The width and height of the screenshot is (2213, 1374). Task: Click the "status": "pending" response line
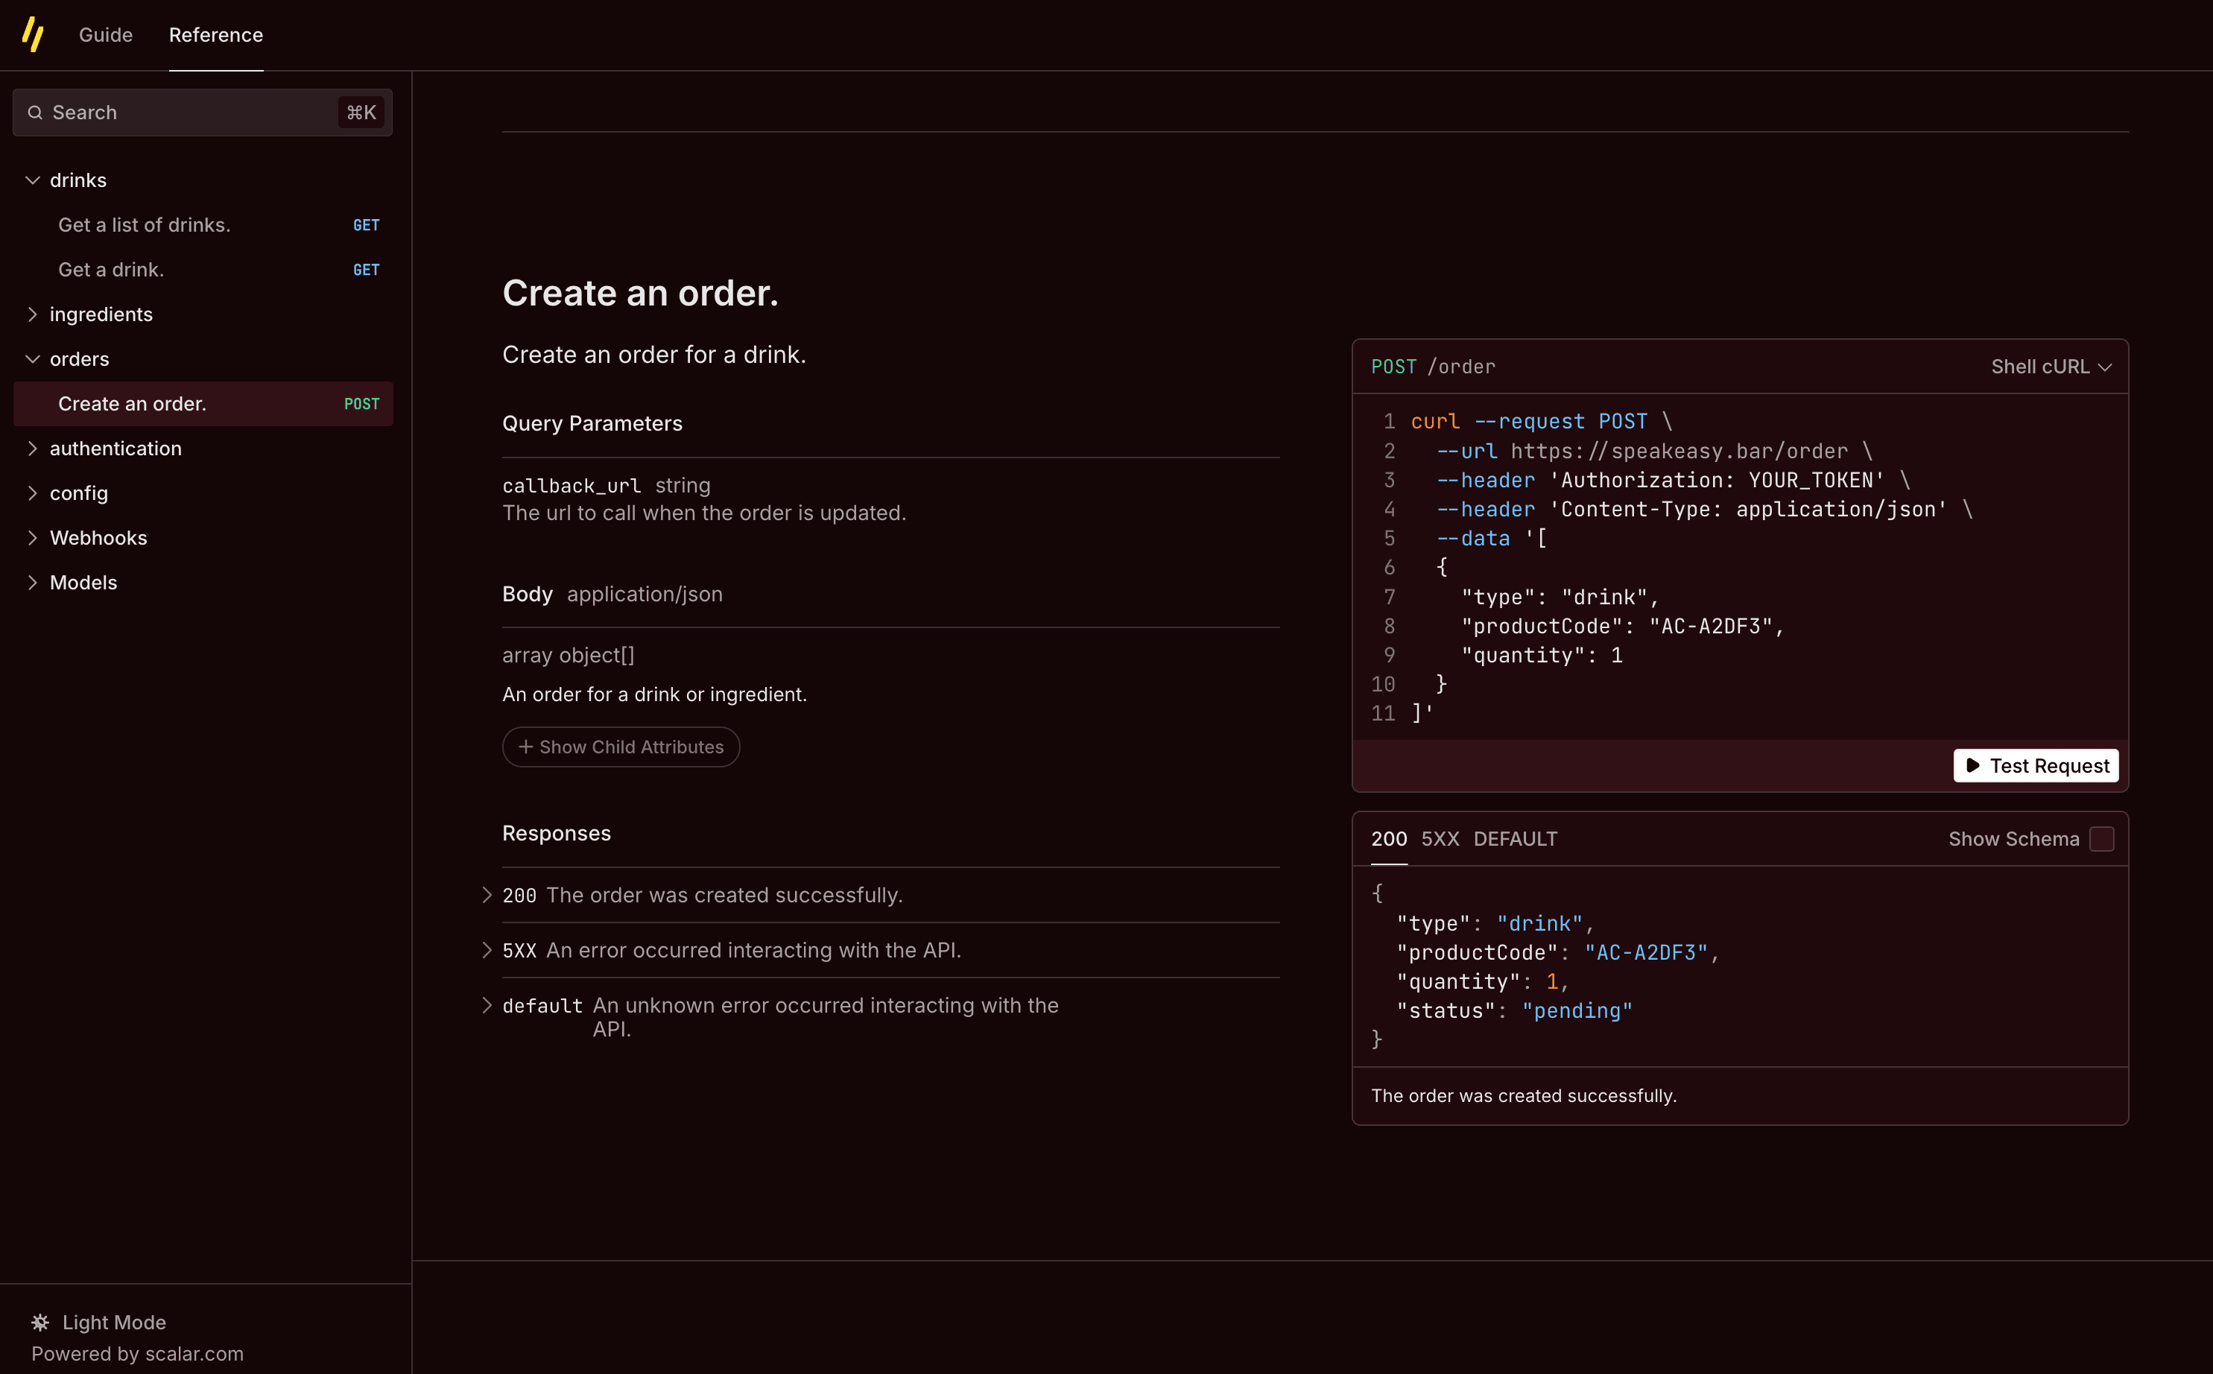tap(1514, 1010)
